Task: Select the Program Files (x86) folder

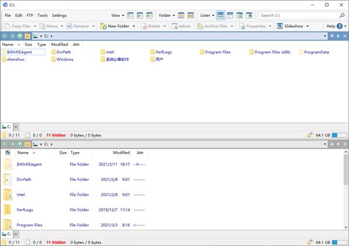Action: tap(272, 52)
